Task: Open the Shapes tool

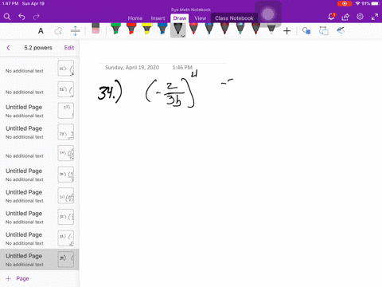Action: [306, 31]
